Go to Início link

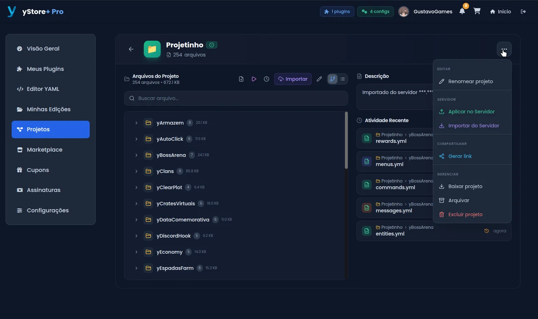(x=501, y=12)
